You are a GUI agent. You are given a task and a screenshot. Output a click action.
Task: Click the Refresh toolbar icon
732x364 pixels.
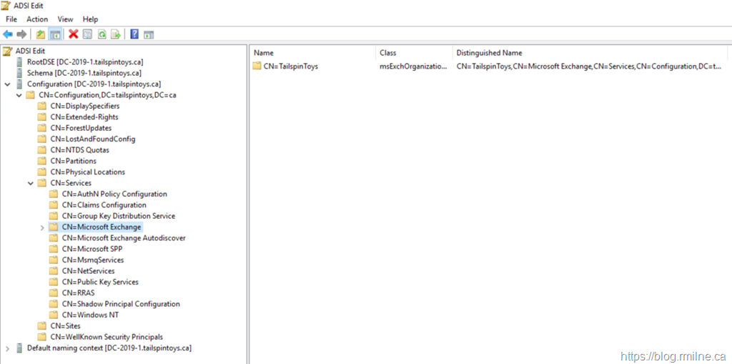pyautogui.click(x=102, y=34)
